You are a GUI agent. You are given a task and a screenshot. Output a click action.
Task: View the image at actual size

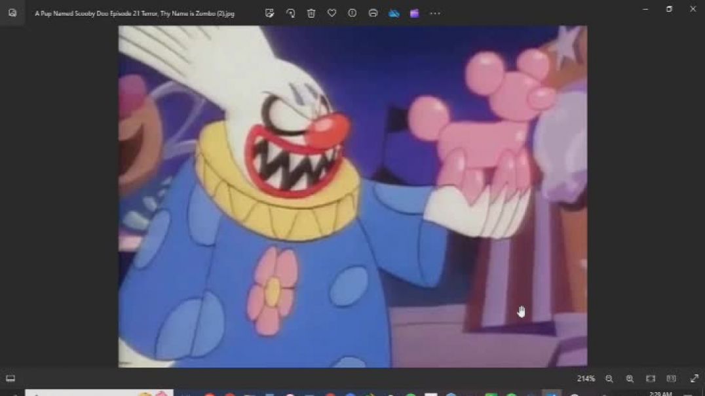(x=672, y=379)
